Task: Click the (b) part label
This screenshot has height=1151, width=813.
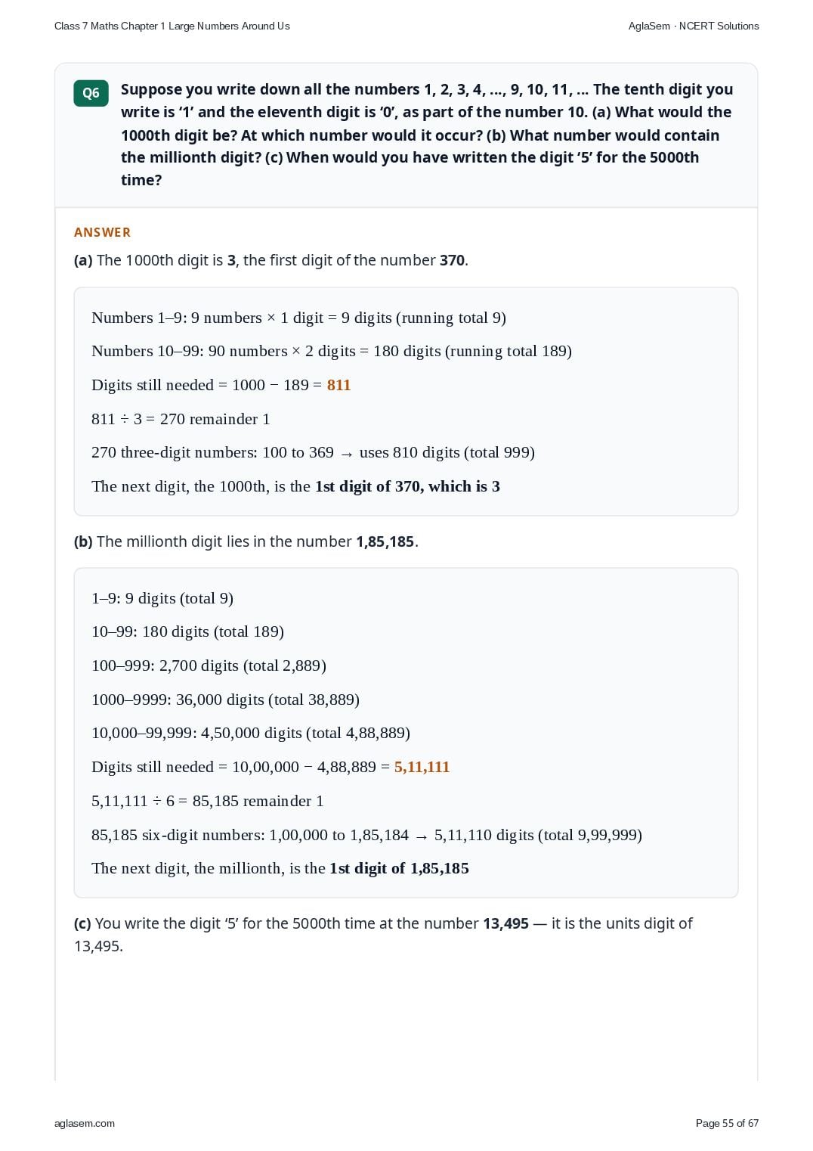Action: point(83,541)
